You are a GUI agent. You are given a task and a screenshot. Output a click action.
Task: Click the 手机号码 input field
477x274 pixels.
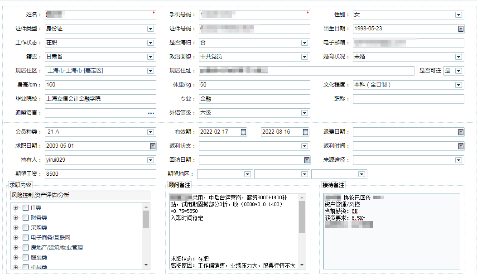point(254,14)
